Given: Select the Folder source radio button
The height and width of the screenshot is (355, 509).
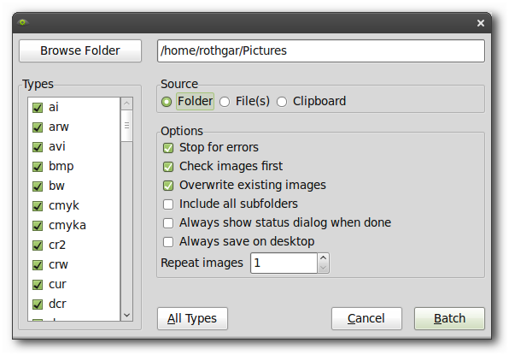Looking at the screenshot, I should tap(167, 102).
